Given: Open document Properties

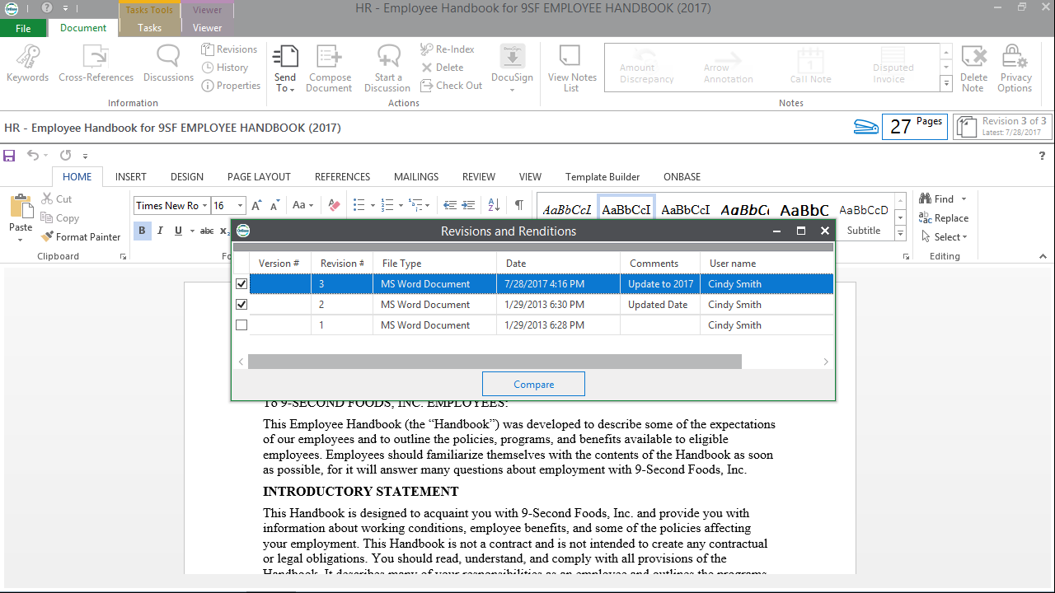Looking at the screenshot, I should coord(231,86).
